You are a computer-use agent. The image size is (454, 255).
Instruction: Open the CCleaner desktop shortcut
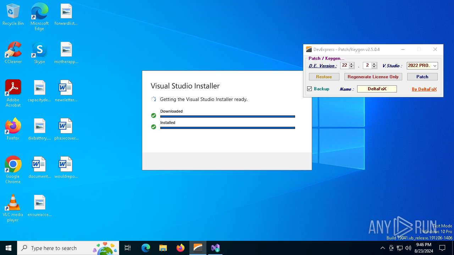click(x=13, y=53)
